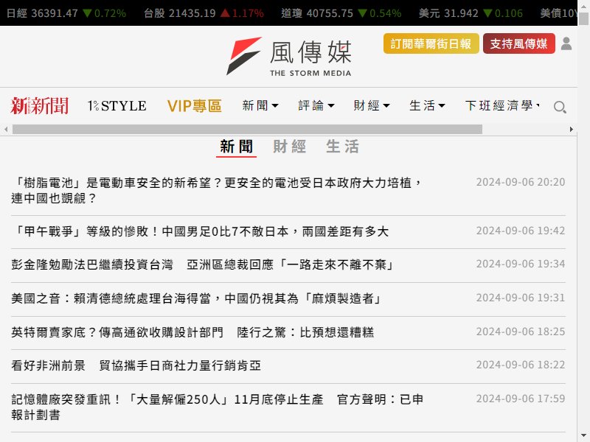Click timestamp 2024-09-06 17:59
This screenshot has height=442, width=590.
coord(521,399)
